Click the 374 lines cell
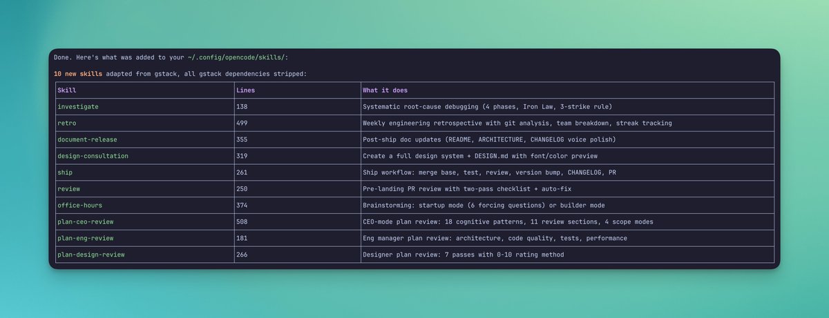The height and width of the screenshot is (318, 829). point(241,206)
